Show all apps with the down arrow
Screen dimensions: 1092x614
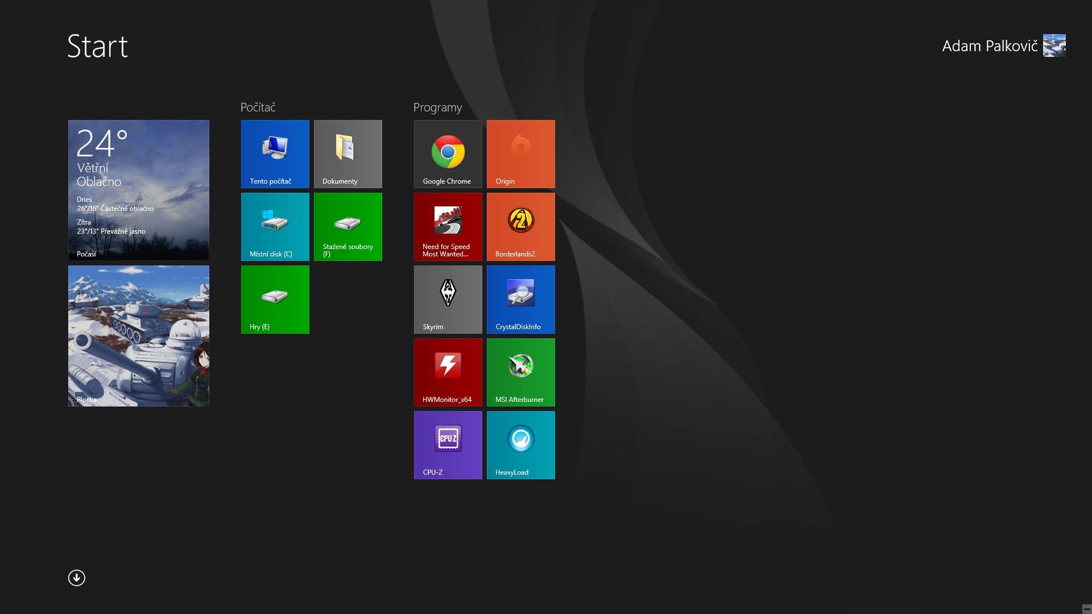[77, 578]
